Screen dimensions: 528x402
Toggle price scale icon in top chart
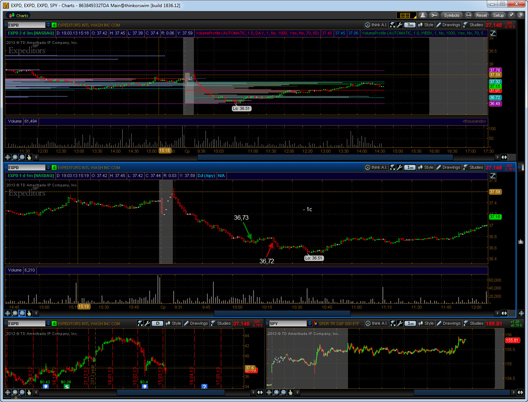coord(493,33)
